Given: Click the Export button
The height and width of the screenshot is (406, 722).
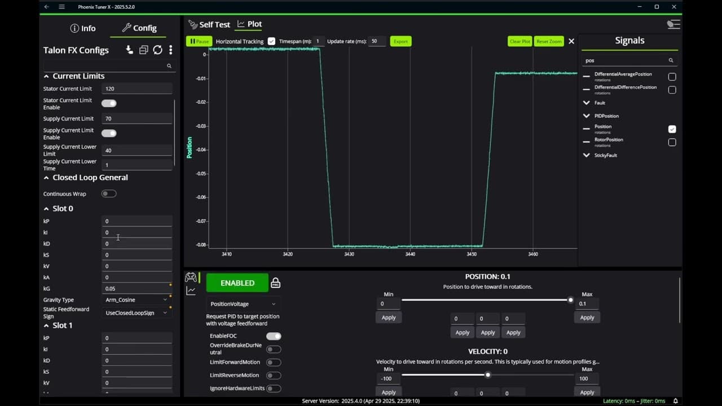Looking at the screenshot, I should coord(400,41).
